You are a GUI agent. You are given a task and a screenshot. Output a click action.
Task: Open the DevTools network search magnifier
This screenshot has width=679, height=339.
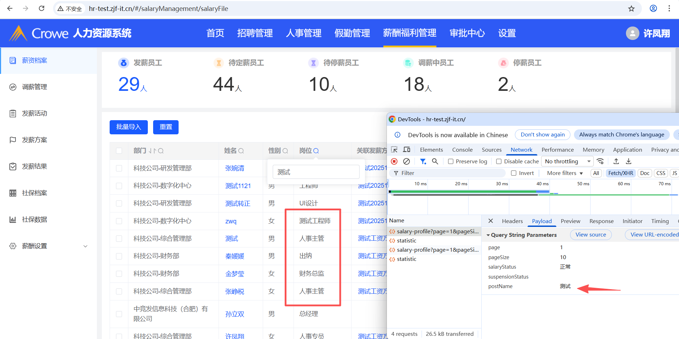435,162
